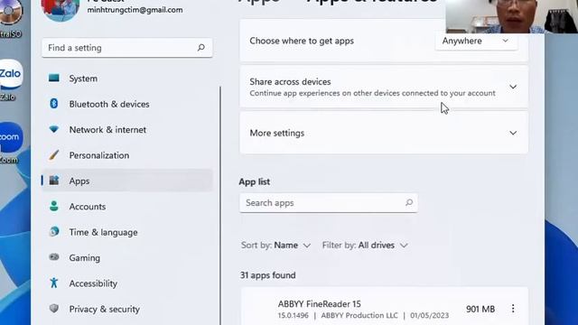The image size is (578, 325).
Task: Click the Accounts person icon
Action: tap(54, 206)
